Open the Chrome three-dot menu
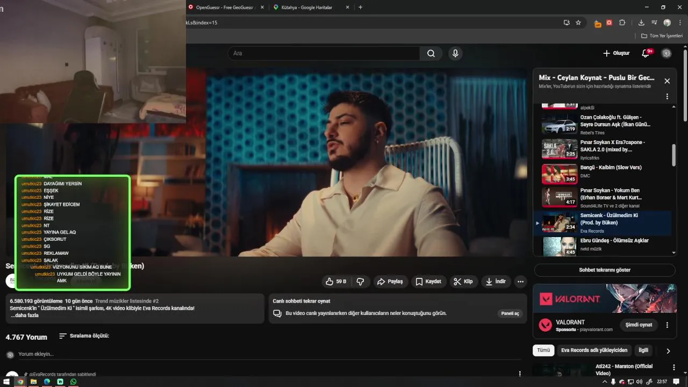688x387 pixels. 680,23
